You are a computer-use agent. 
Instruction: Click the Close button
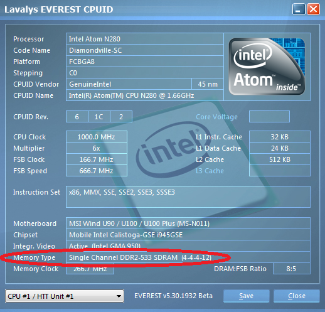[297, 296]
